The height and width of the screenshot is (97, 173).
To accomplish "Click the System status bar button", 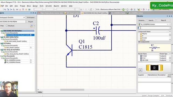I will coord(144,96).
